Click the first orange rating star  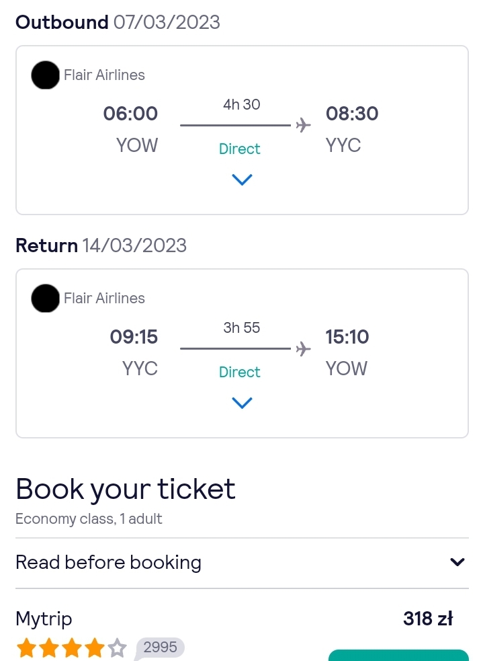(26, 648)
